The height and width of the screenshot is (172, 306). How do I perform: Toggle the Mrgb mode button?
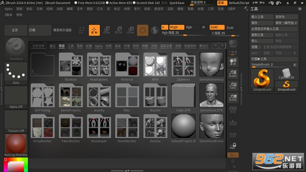[177, 27]
